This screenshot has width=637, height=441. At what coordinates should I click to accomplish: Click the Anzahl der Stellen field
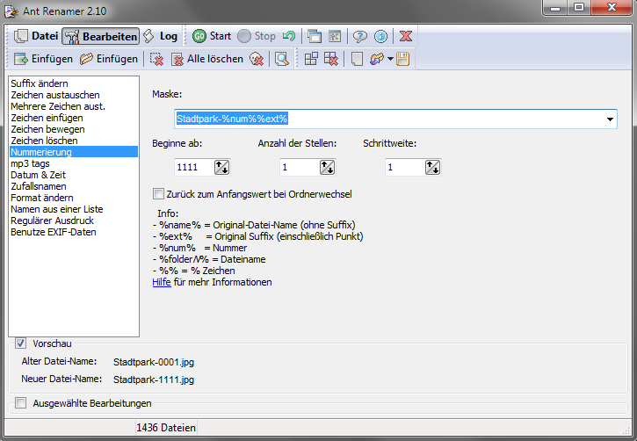(300, 167)
